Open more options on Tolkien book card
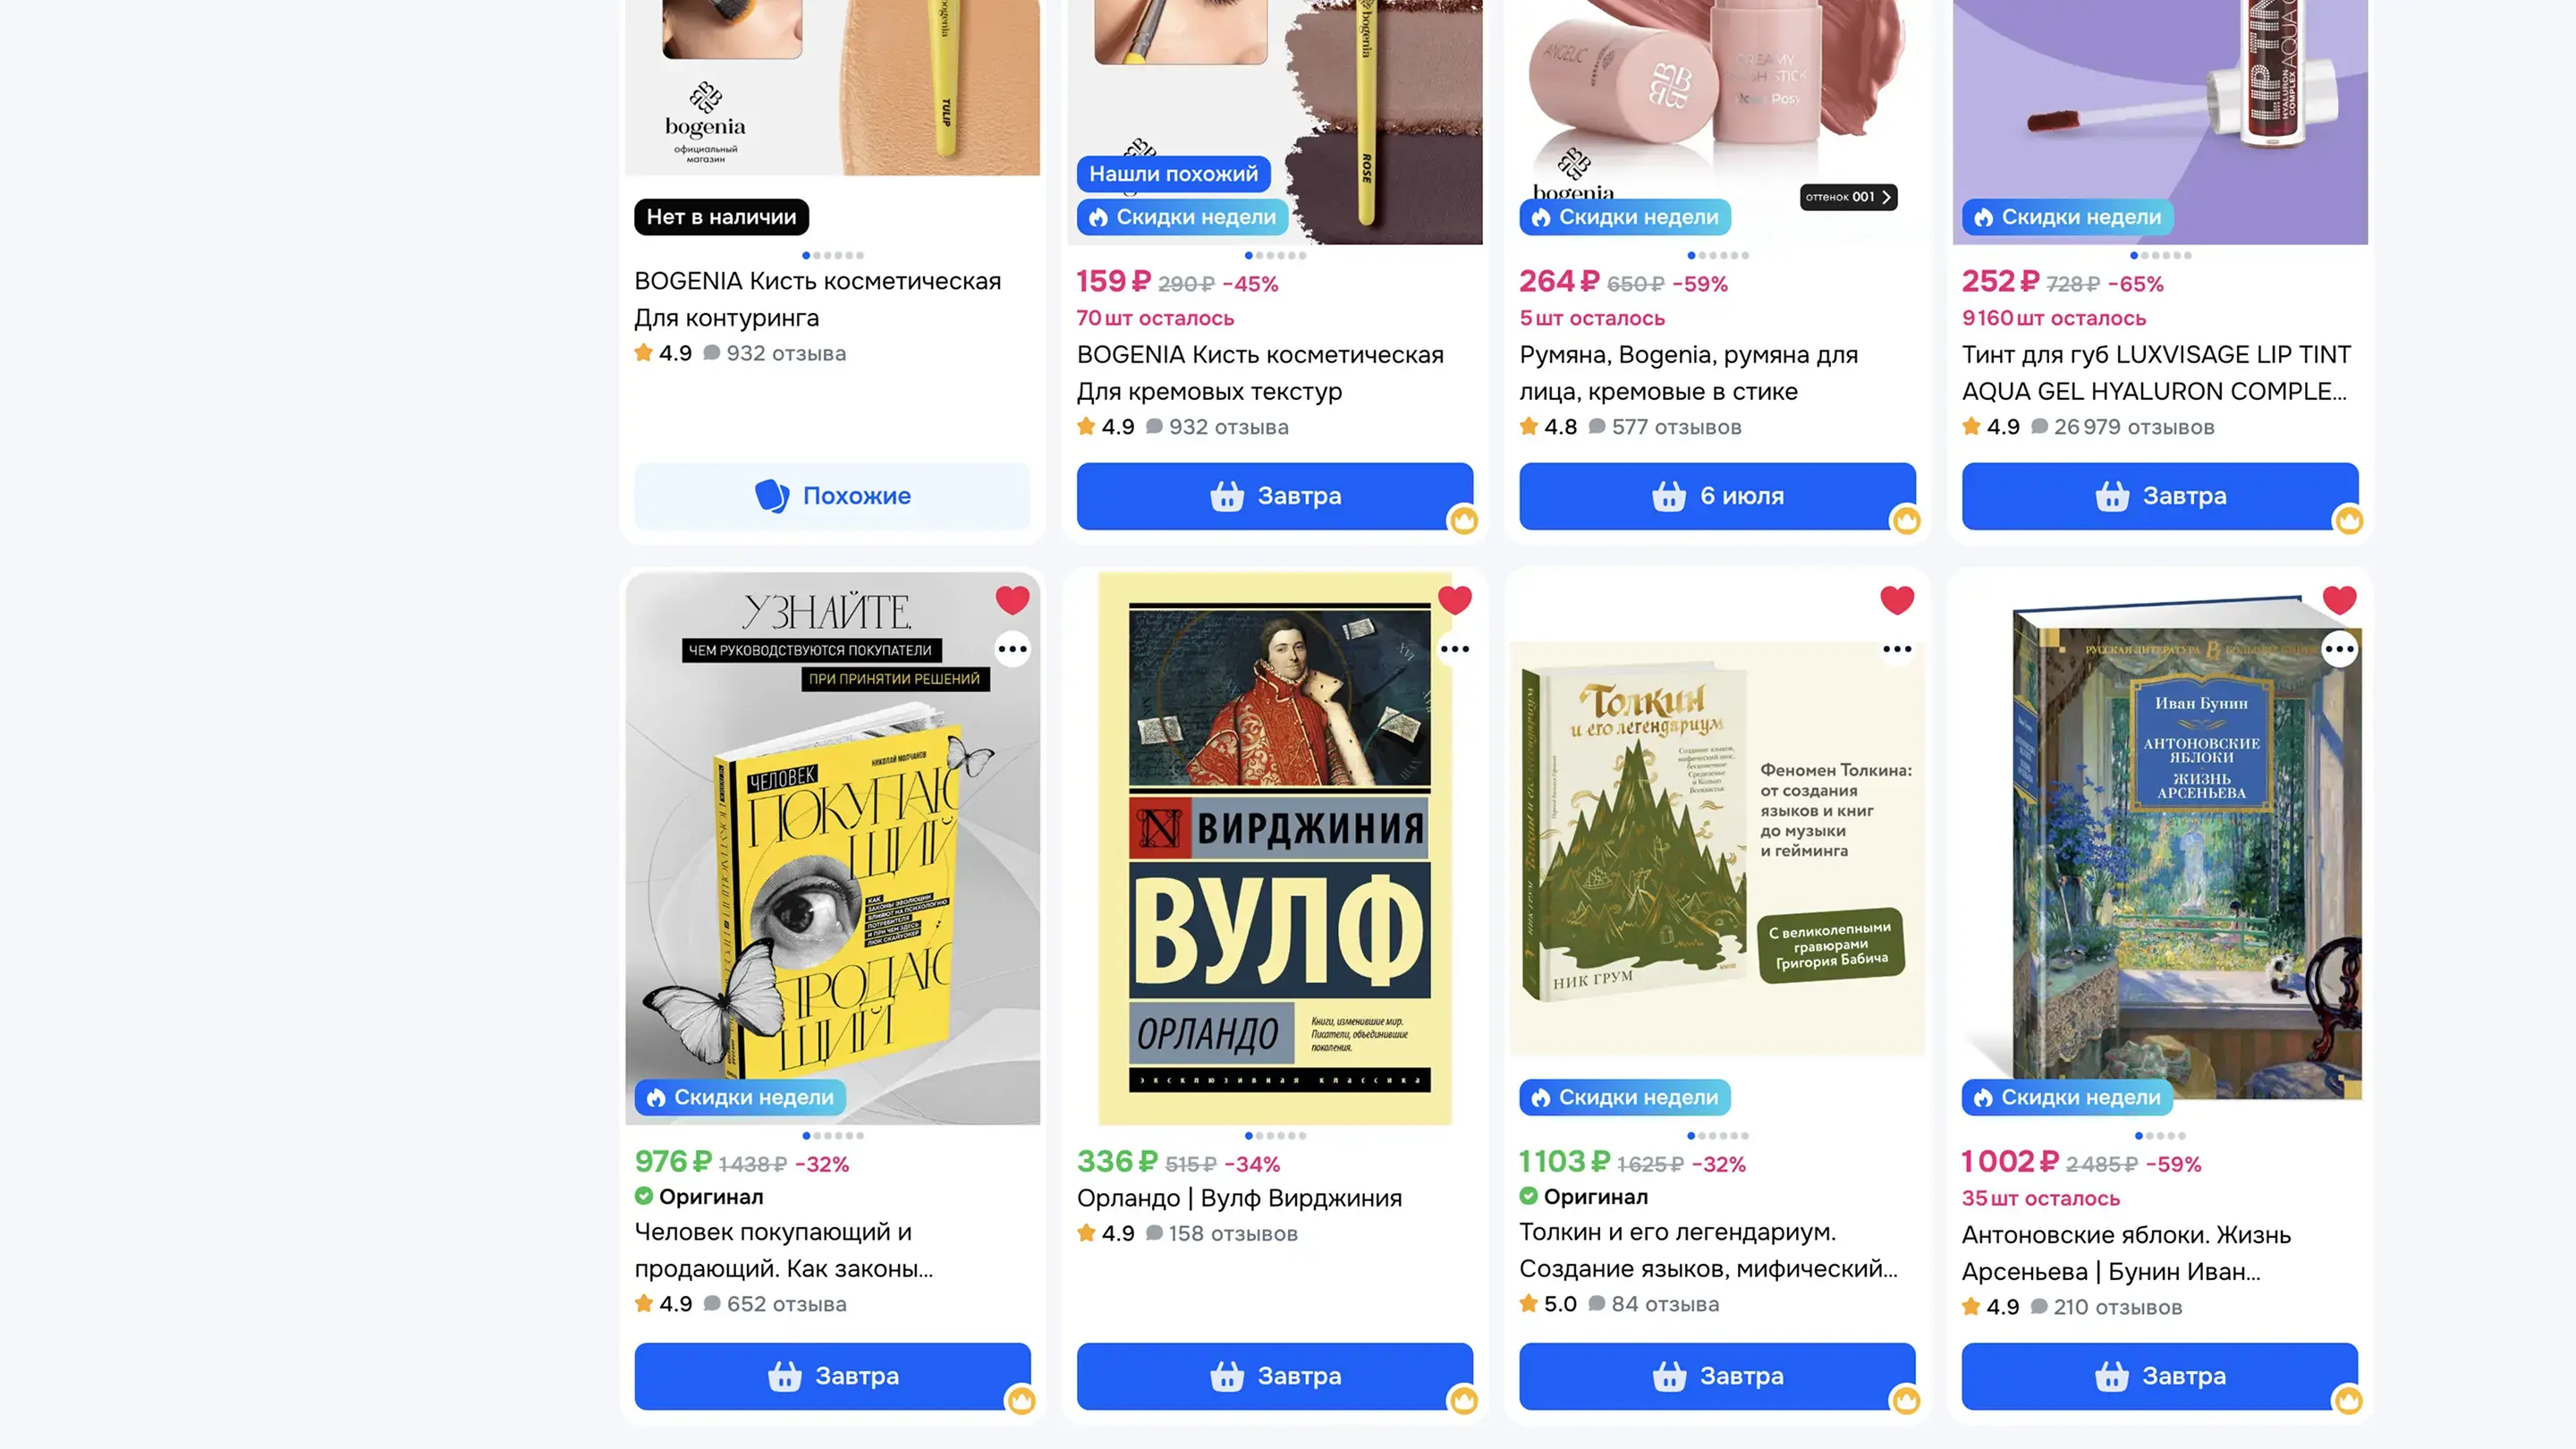This screenshot has height=1449, width=2576. point(1897,649)
